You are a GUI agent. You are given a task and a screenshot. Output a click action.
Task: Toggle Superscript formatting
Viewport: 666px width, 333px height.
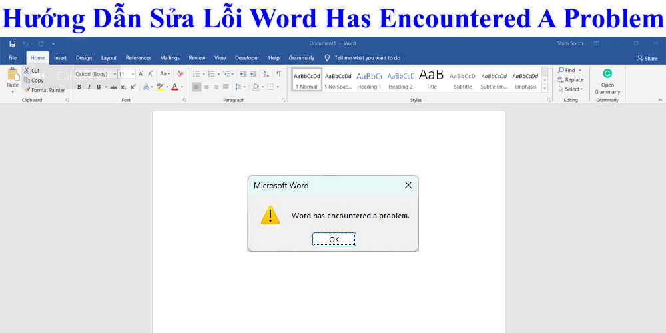pos(133,87)
